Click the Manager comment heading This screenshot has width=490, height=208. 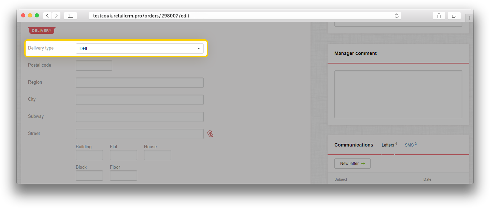tap(356, 53)
